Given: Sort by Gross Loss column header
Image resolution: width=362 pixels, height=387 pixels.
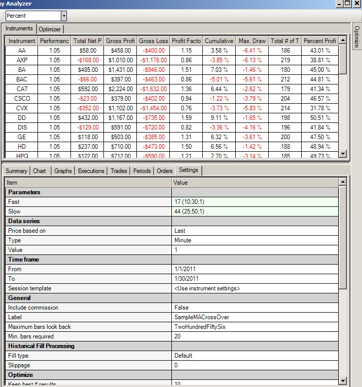Looking at the screenshot, I should point(153,41).
